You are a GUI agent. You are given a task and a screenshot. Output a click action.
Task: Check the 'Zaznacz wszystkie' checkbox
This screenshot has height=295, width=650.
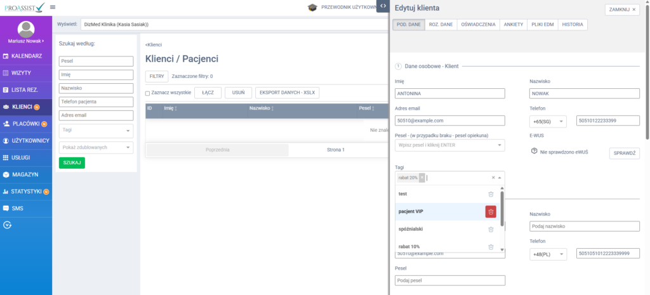click(148, 93)
